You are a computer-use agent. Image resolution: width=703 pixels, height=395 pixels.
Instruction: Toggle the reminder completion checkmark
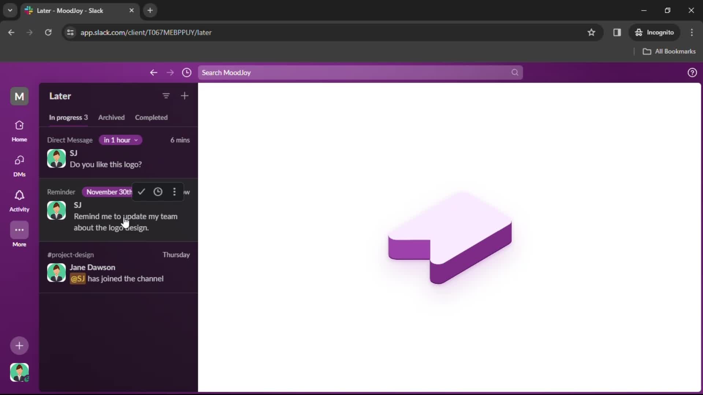click(141, 192)
